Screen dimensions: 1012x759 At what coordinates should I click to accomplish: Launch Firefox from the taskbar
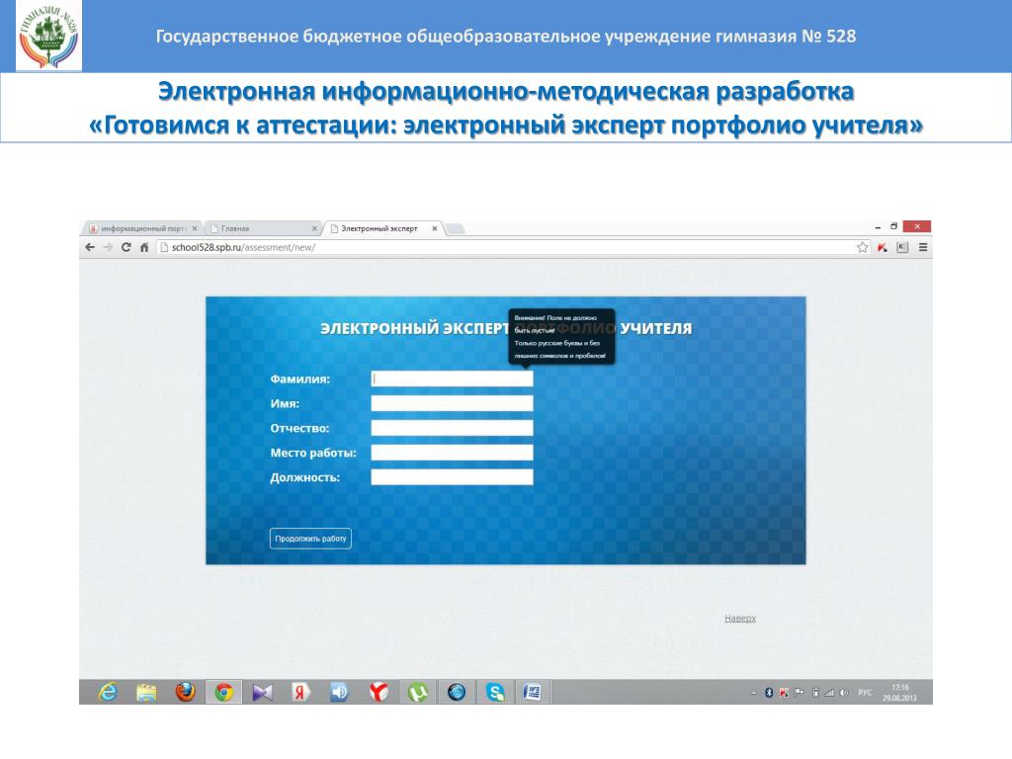click(186, 692)
